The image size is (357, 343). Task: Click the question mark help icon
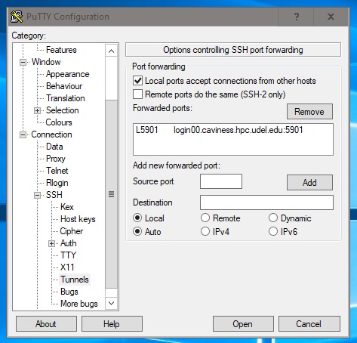[297, 17]
